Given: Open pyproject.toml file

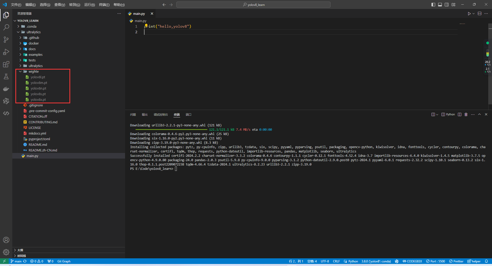Looking at the screenshot, I should click(69, 139).
